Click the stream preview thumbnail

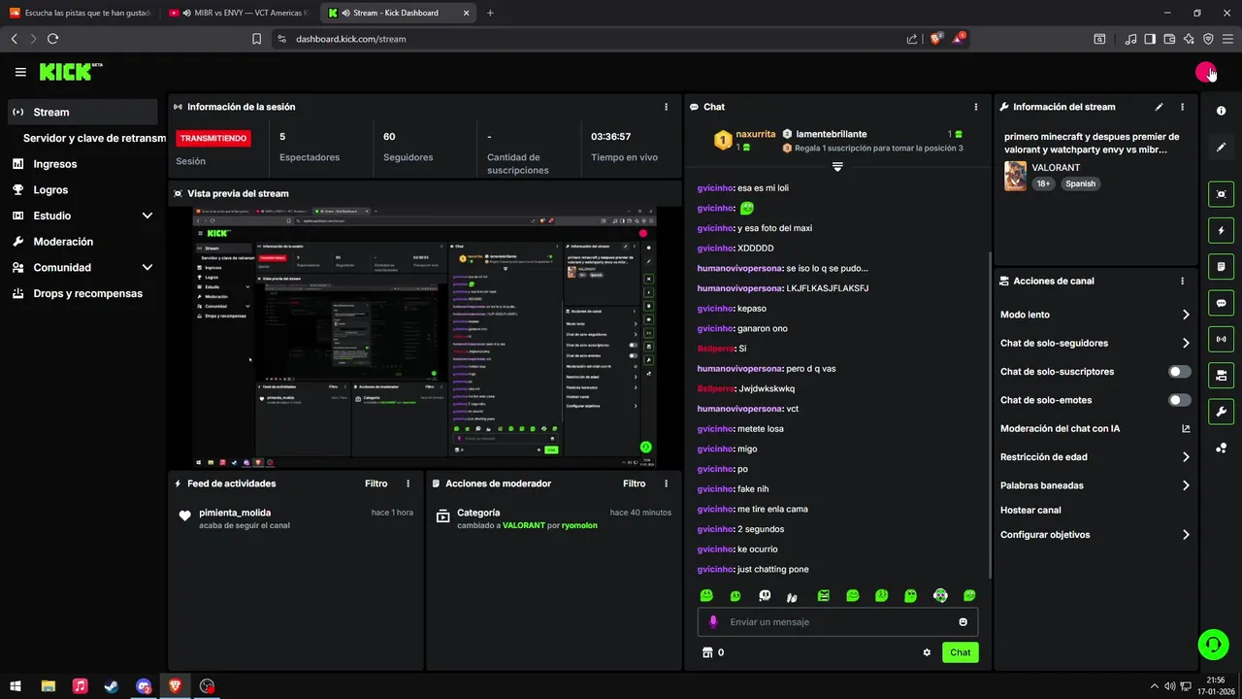pyautogui.click(x=425, y=337)
